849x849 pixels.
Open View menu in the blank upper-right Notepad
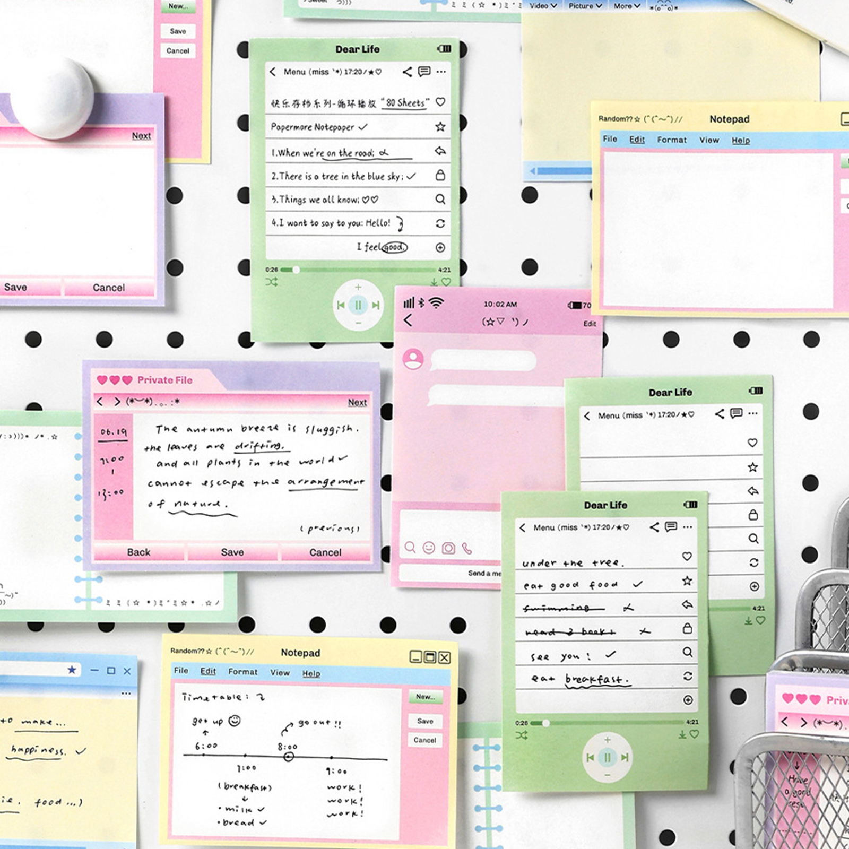tap(709, 140)
